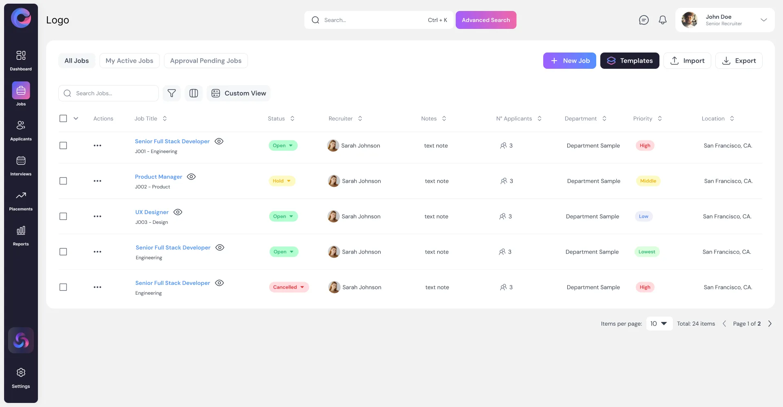Click the purple swirl assistant icon
The image size is (783, 407).
tap(21, 340)
